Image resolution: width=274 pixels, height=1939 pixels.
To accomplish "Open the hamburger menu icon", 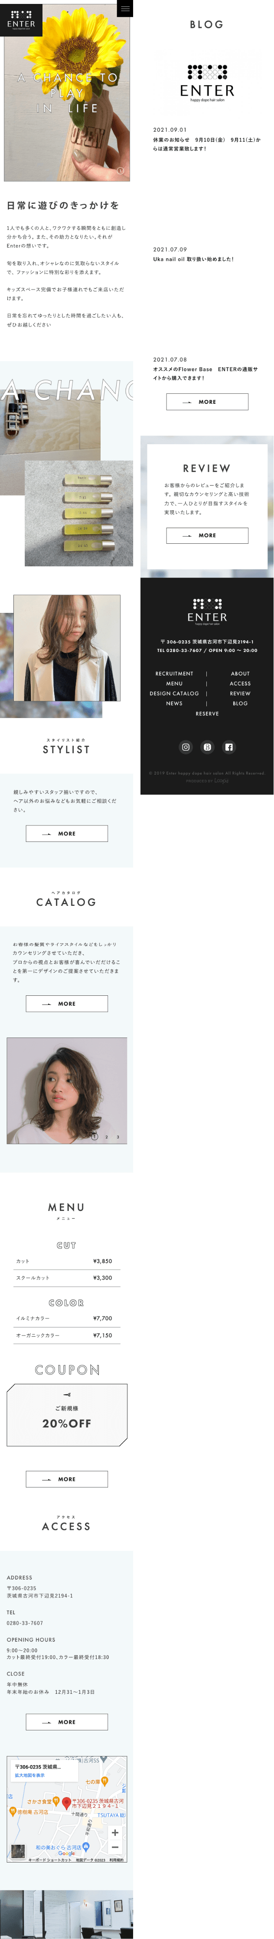I will coord(125,8).
